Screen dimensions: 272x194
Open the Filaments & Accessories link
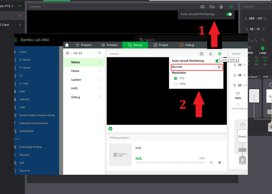click(34, 123)
